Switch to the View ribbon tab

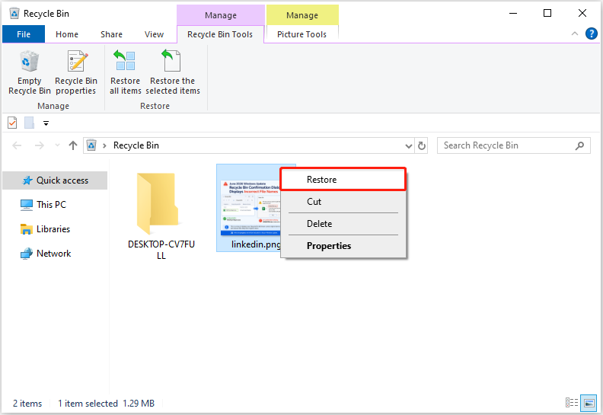tap(155, 34)
